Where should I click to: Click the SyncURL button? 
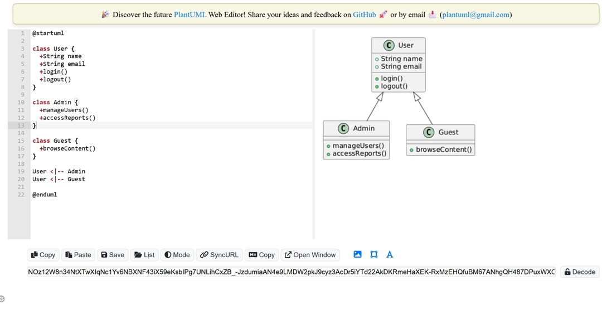[x=219, y=255]
